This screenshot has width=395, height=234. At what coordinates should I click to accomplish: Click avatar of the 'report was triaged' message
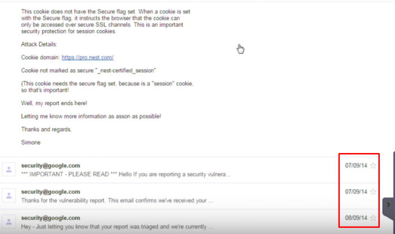click(x=9, y=221)
